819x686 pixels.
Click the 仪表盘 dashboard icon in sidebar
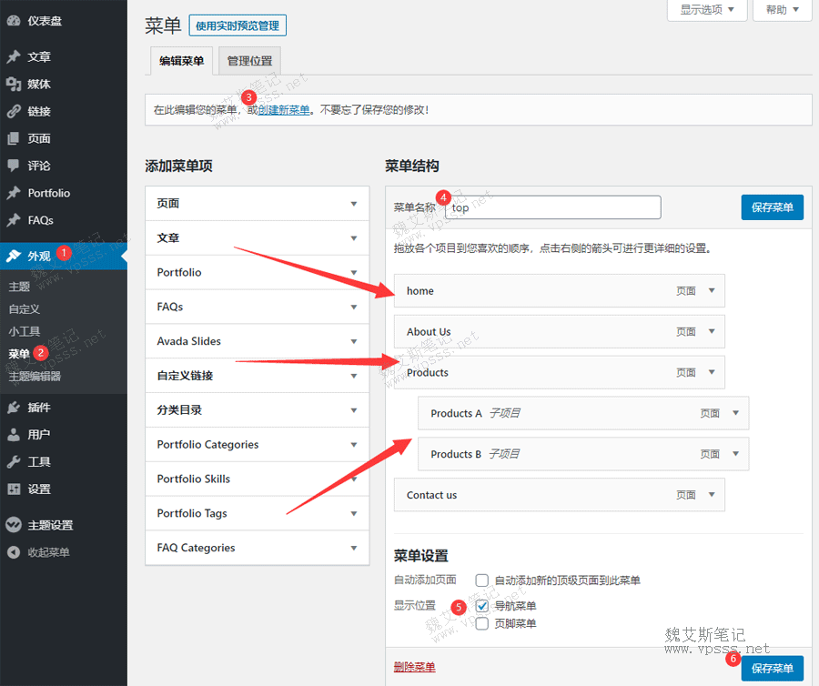(x=14, y=20)
